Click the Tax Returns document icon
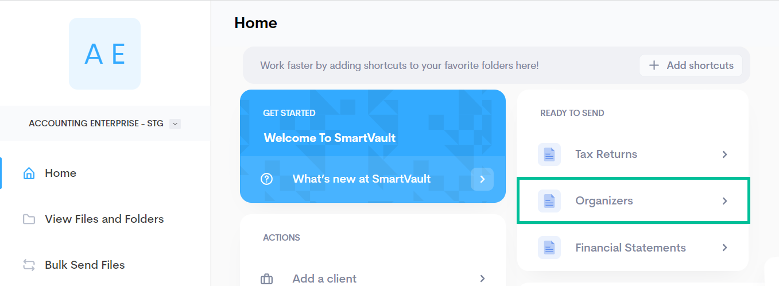Image resolution: width=779 pixels, height=286 pixels. [x=549, y=154]
